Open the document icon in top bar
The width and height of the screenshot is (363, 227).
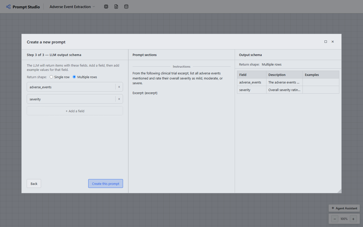(x=116, y=7)
